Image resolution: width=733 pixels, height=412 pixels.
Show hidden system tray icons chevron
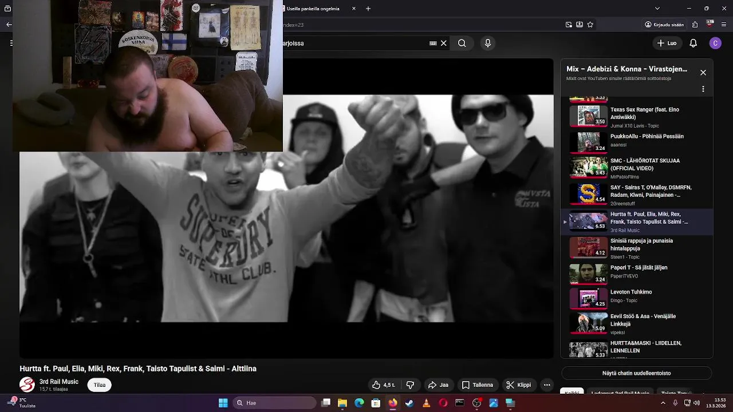pos(663,403)
